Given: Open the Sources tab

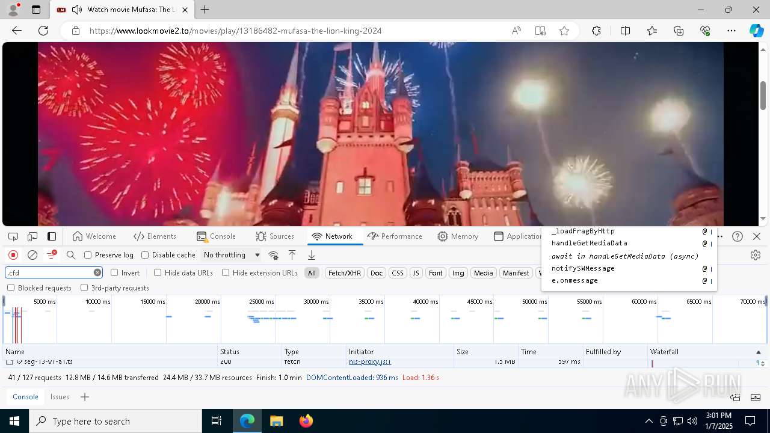Looking at the screenshot, I should (x=275, y=236).
